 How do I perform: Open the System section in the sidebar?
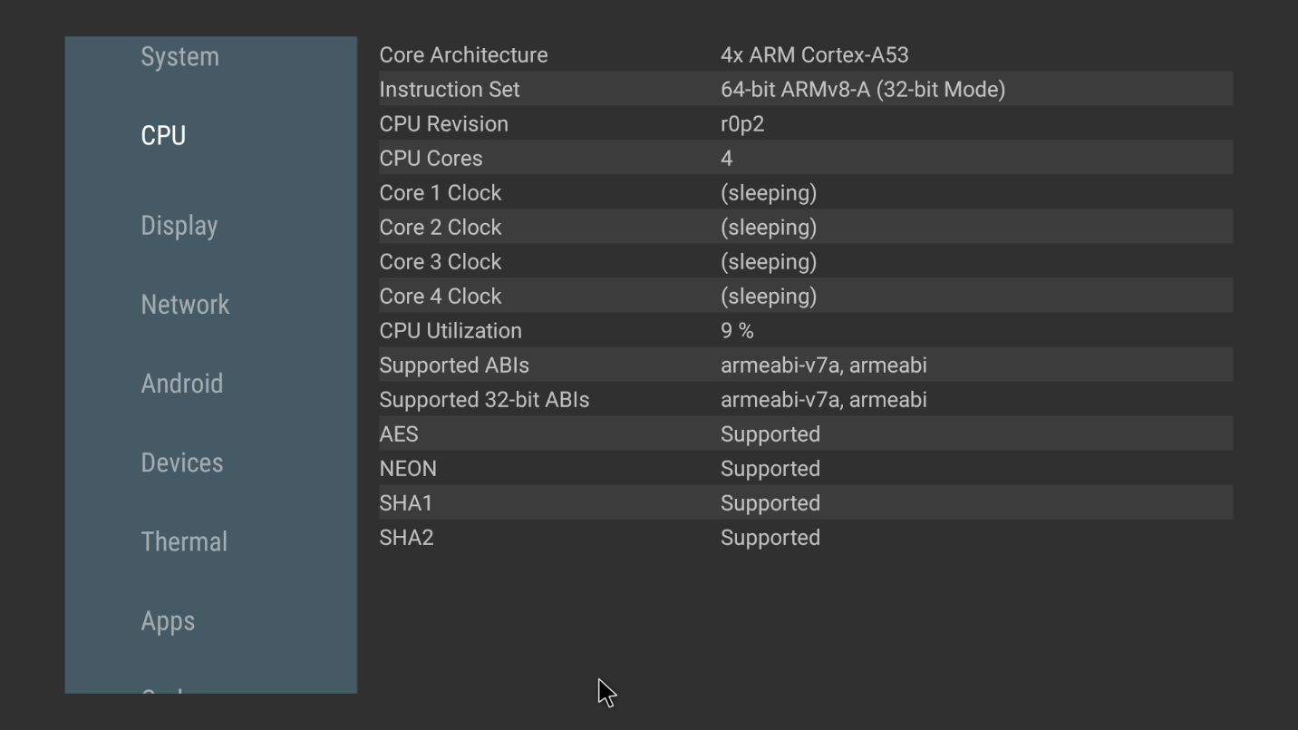point(179,57)
